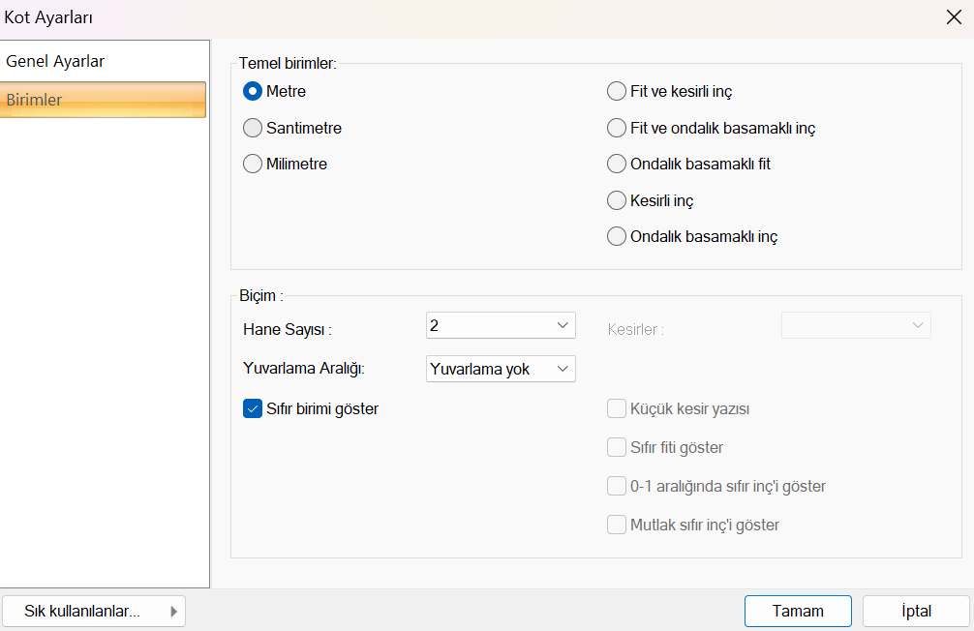Open Genel Ayarlar settings page
This screenshot has width=974, height=631.
coord(55,61)
